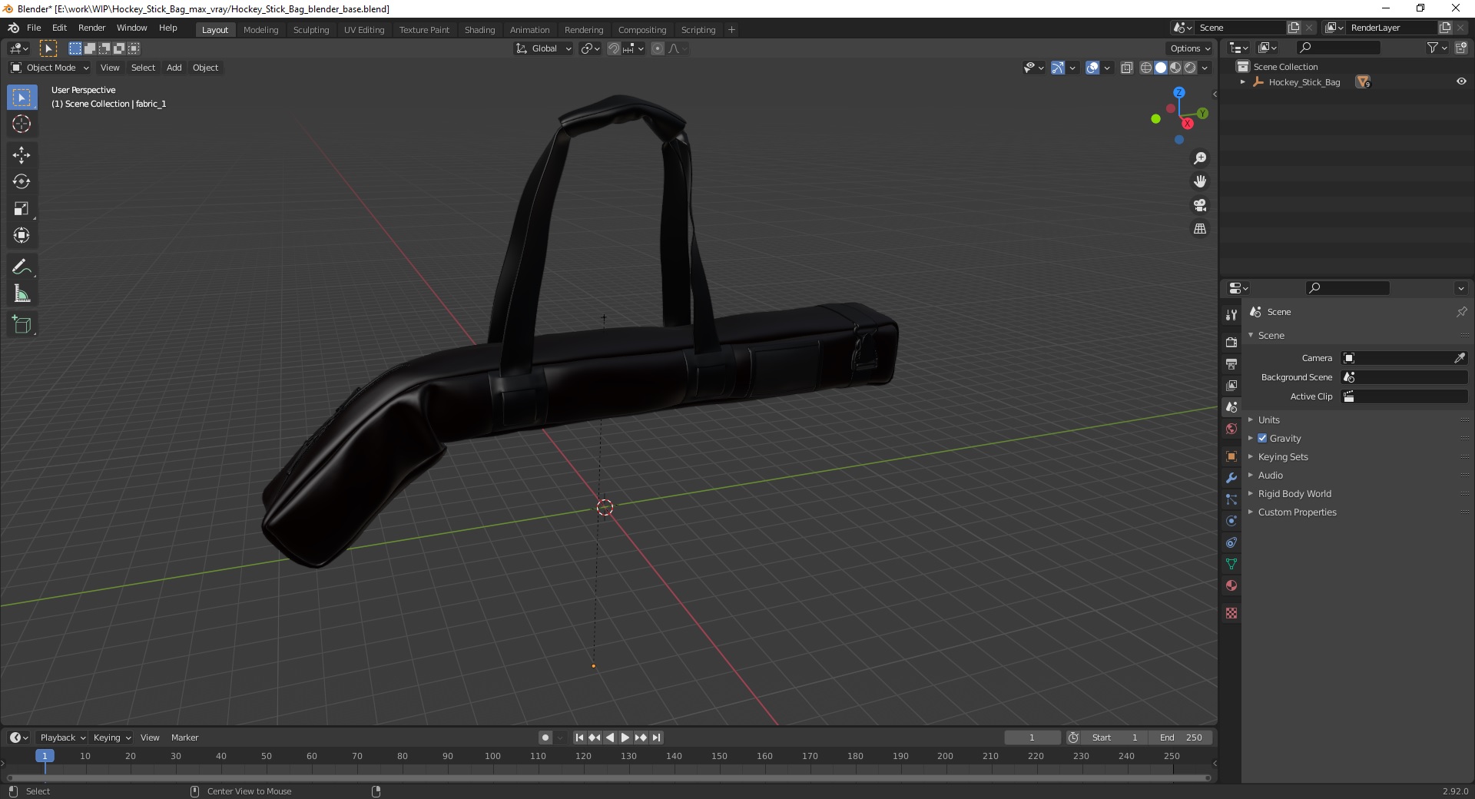Open the World properties tab
Screen dimensions: 1475x799
click(1231, 429)
